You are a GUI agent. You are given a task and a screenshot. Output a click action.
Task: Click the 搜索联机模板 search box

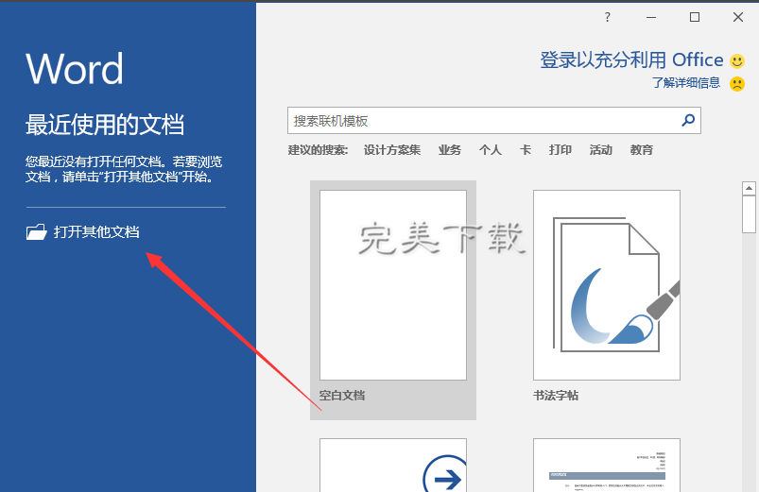click(x=493, y=121)
